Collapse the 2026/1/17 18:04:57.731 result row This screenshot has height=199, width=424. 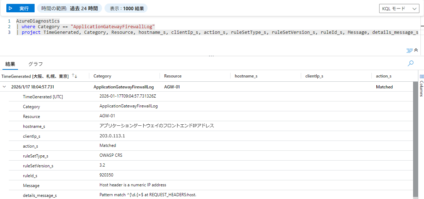tap(5, 87)
